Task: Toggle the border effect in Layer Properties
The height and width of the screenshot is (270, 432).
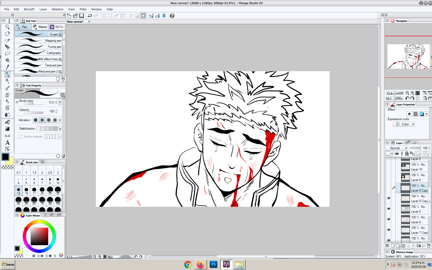Action: tap(409, 114)
